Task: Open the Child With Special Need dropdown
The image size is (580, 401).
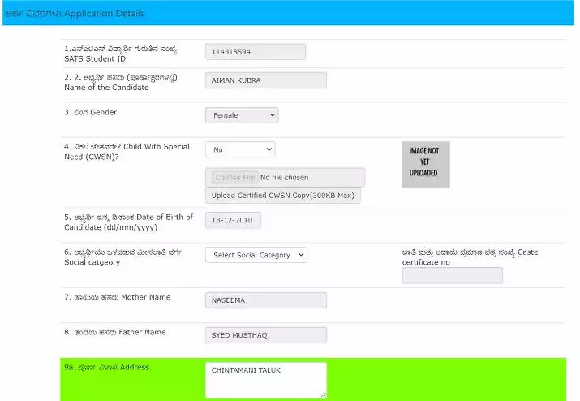Action: point(240,149)
